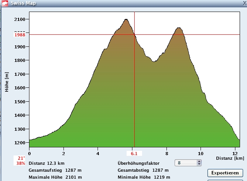Click the Exportieren button
Viewport: 247px width, 181px height.
click(225, 173)
